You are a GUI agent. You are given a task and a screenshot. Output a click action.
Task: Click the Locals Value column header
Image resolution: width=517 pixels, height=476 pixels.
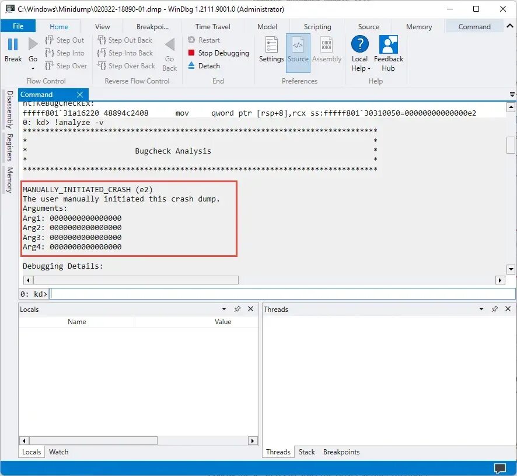click(x=222, y=321)
